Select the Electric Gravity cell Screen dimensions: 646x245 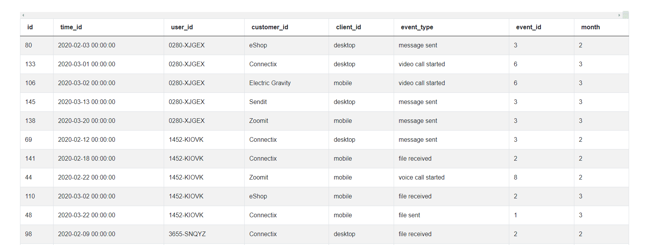coord(270,83)
